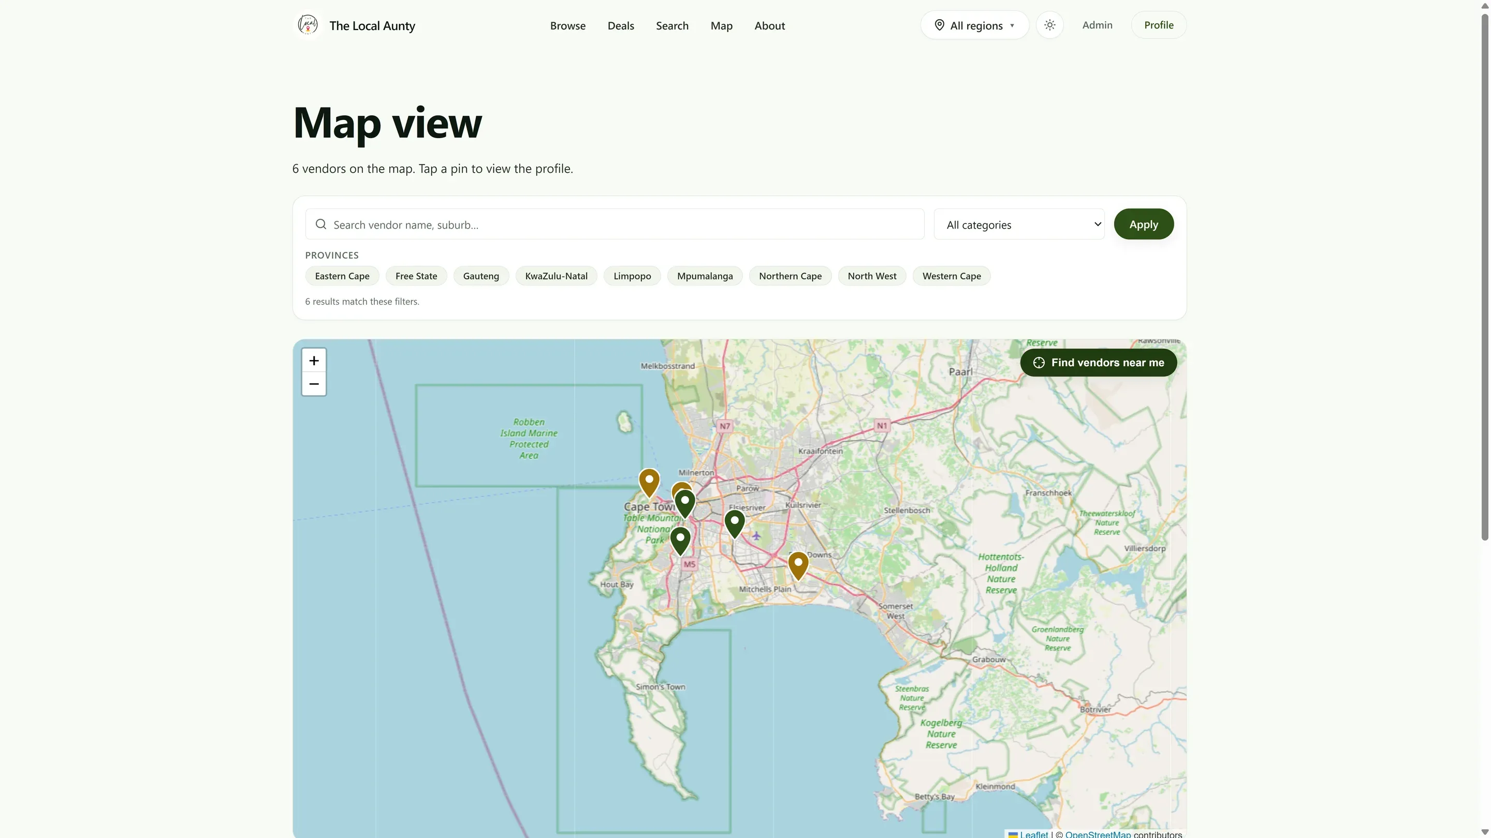Toggle the Eastern Cape province chip
1491x838 pixels.
342,276
